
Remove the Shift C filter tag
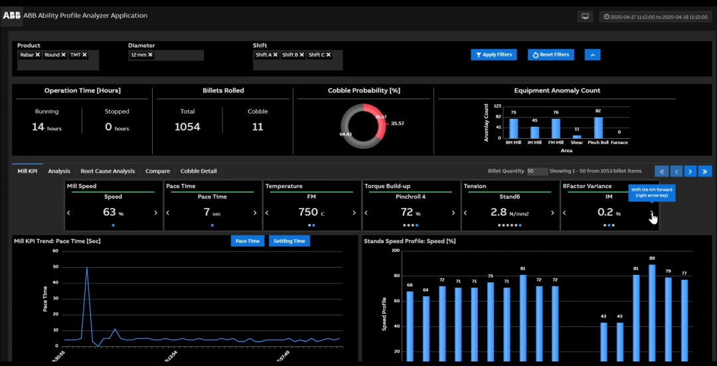[329, 55]
